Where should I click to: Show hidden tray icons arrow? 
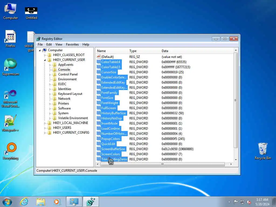(229, 202)
